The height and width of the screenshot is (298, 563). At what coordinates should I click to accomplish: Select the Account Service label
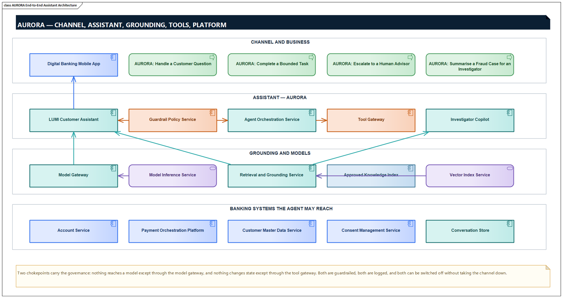pos(74,230)
